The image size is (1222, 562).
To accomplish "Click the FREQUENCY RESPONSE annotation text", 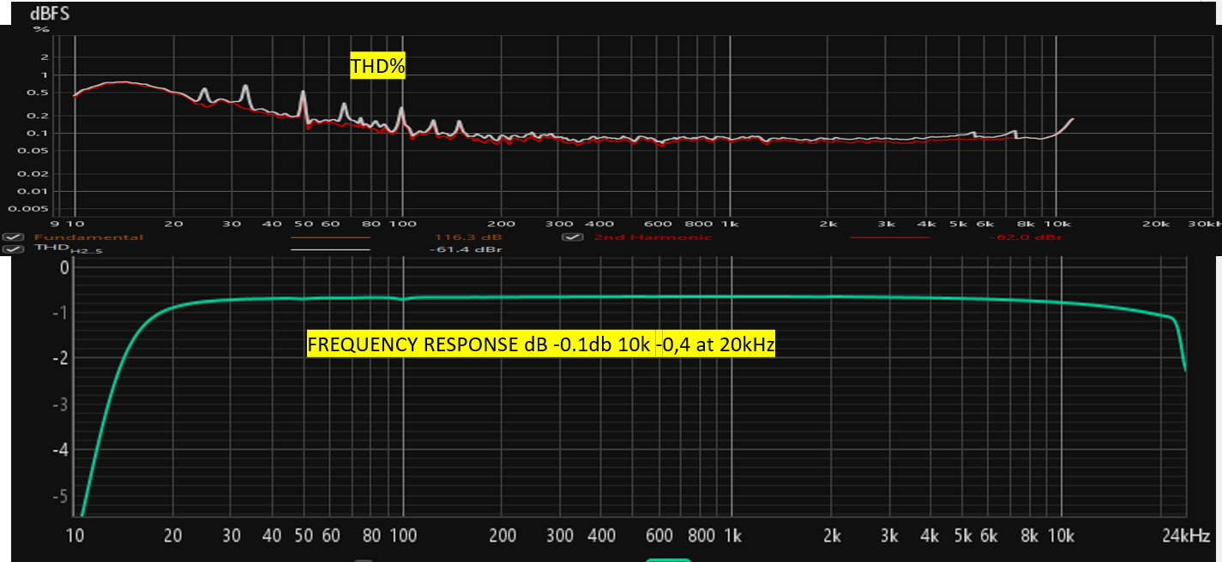I will (x=541, y=345).
